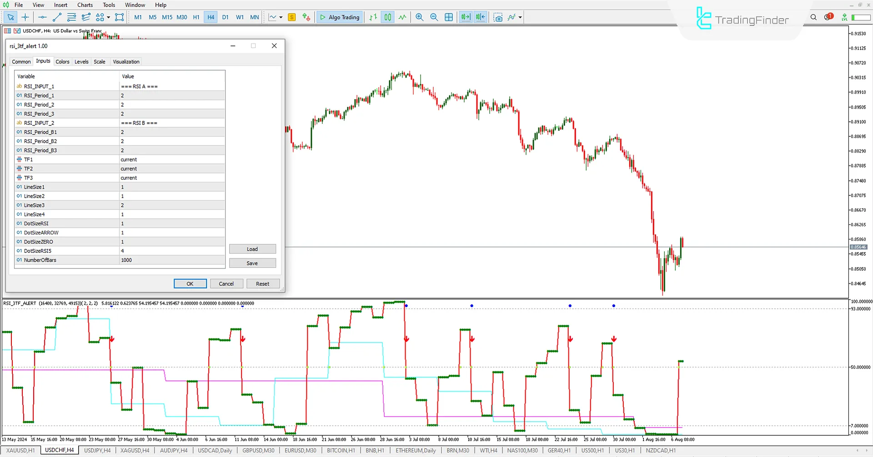Enable chart auto scroll

point(466,17)
